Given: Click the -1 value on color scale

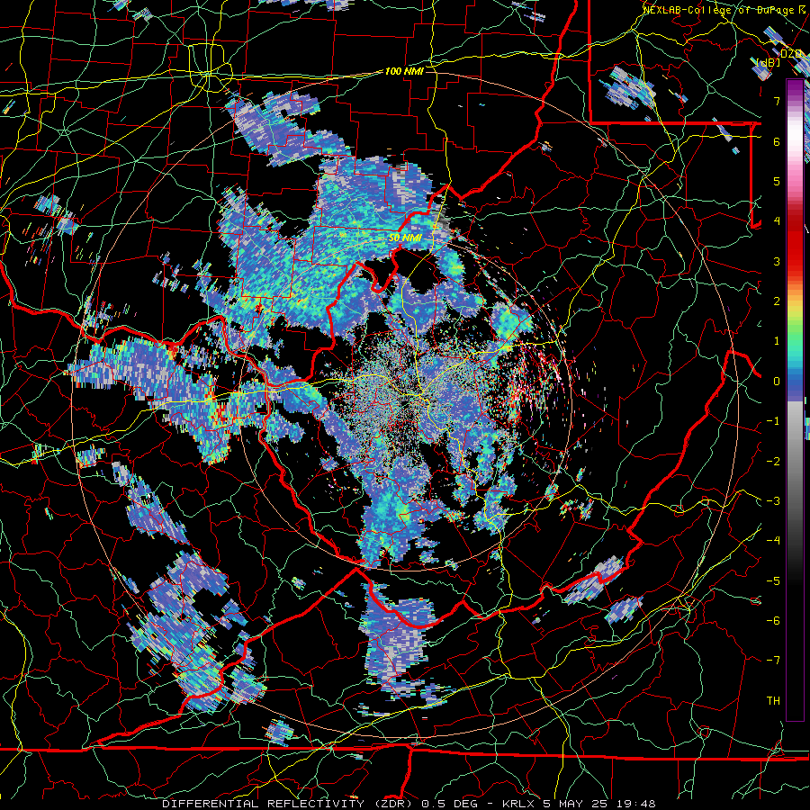Looking at the screenshot, I should pyautogui.click(x=773, y=421).
